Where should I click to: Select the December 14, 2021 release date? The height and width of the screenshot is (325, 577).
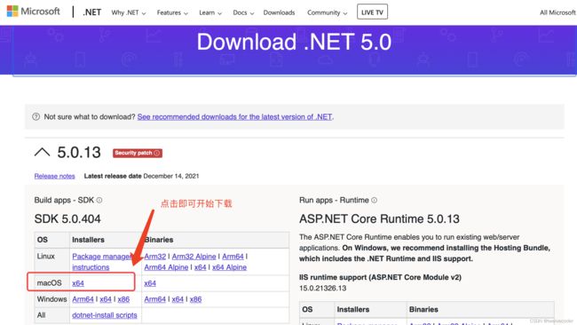(171, 176)
